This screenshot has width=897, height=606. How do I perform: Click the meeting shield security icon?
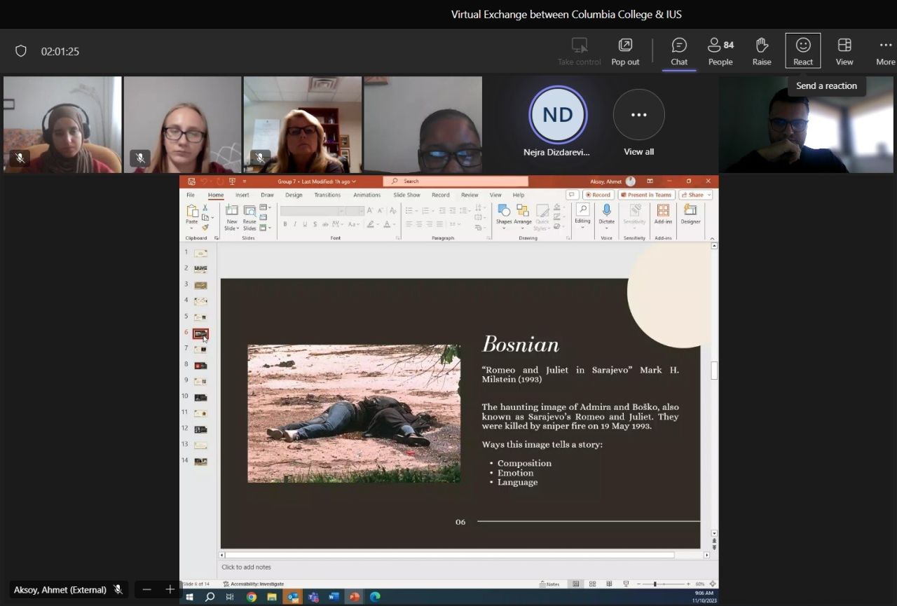[21, 51]
